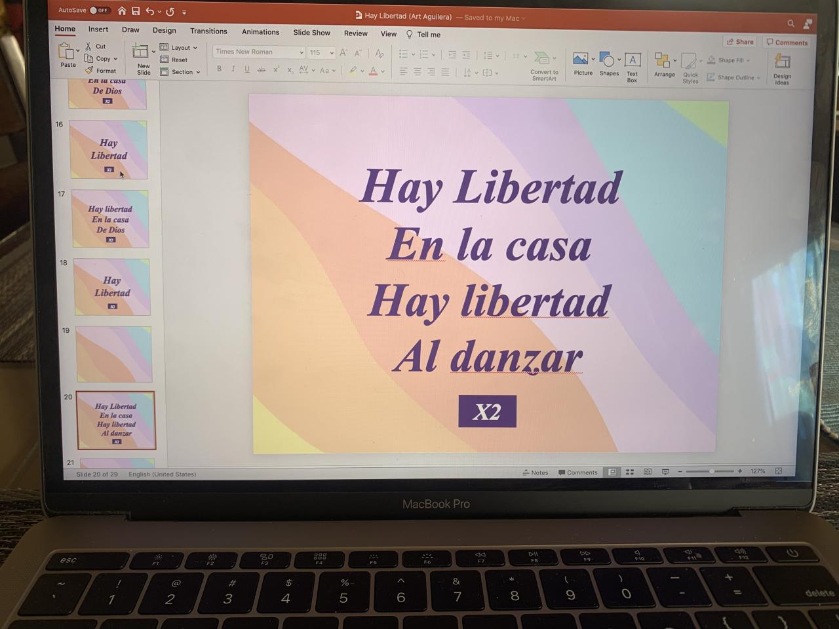Insert a New Slide

(x=143, y=60)
